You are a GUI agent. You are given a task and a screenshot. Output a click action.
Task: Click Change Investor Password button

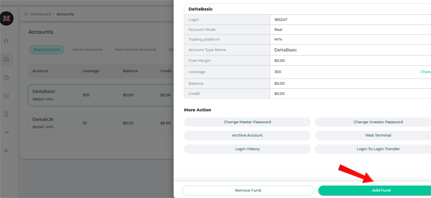click(x=373, y=122)
